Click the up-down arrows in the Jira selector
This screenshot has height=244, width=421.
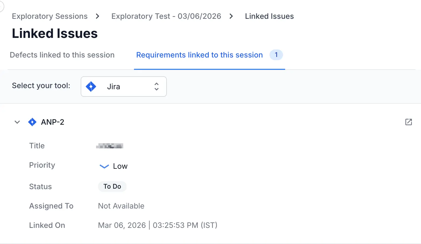pos(156,87)
